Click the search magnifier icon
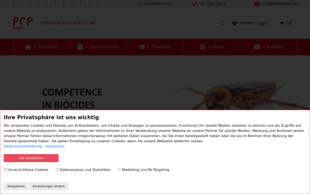The width and height of the screenshot is (310, 194). point(222,23)
